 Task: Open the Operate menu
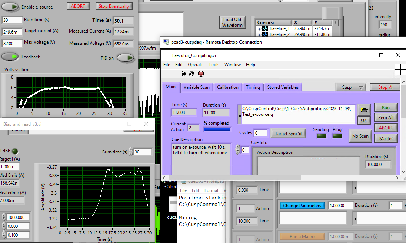(195, 65)
